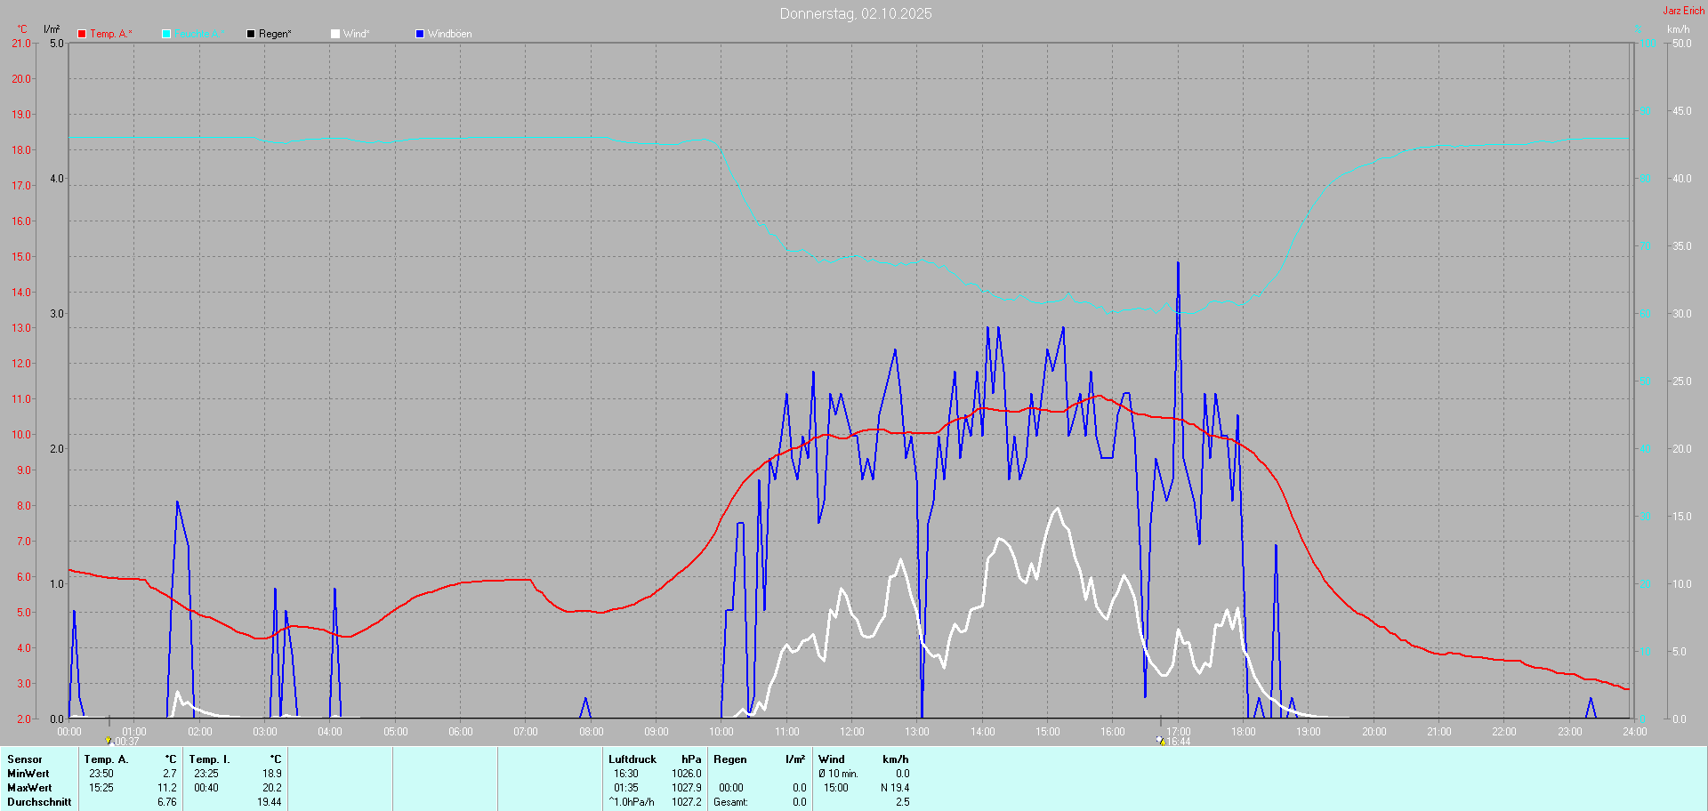Screen dimensions: 1708x811
Task: Click the chart title 'Donnerstag, 02.10.2025'
Action: (x=856, y=13)
